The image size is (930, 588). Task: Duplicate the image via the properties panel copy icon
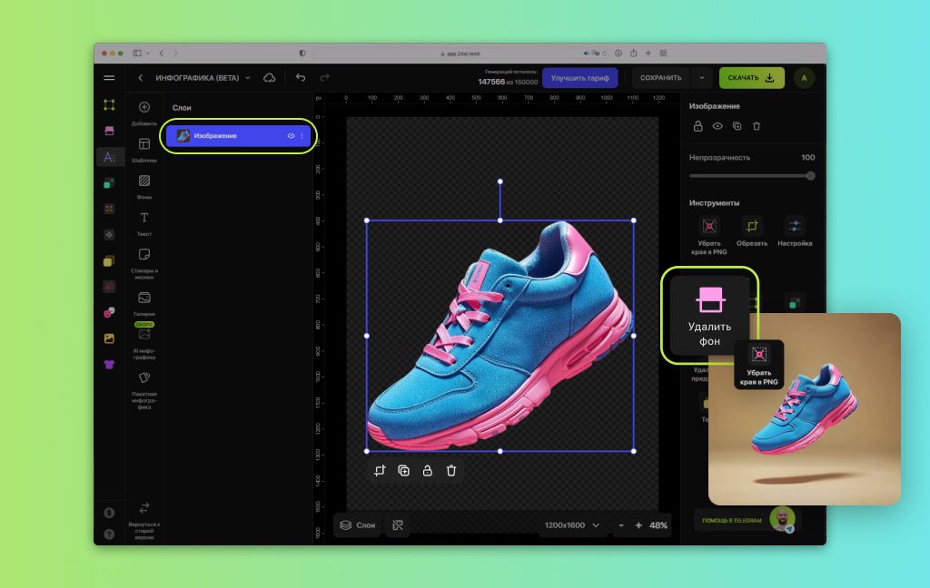click(x=737, y=126)
